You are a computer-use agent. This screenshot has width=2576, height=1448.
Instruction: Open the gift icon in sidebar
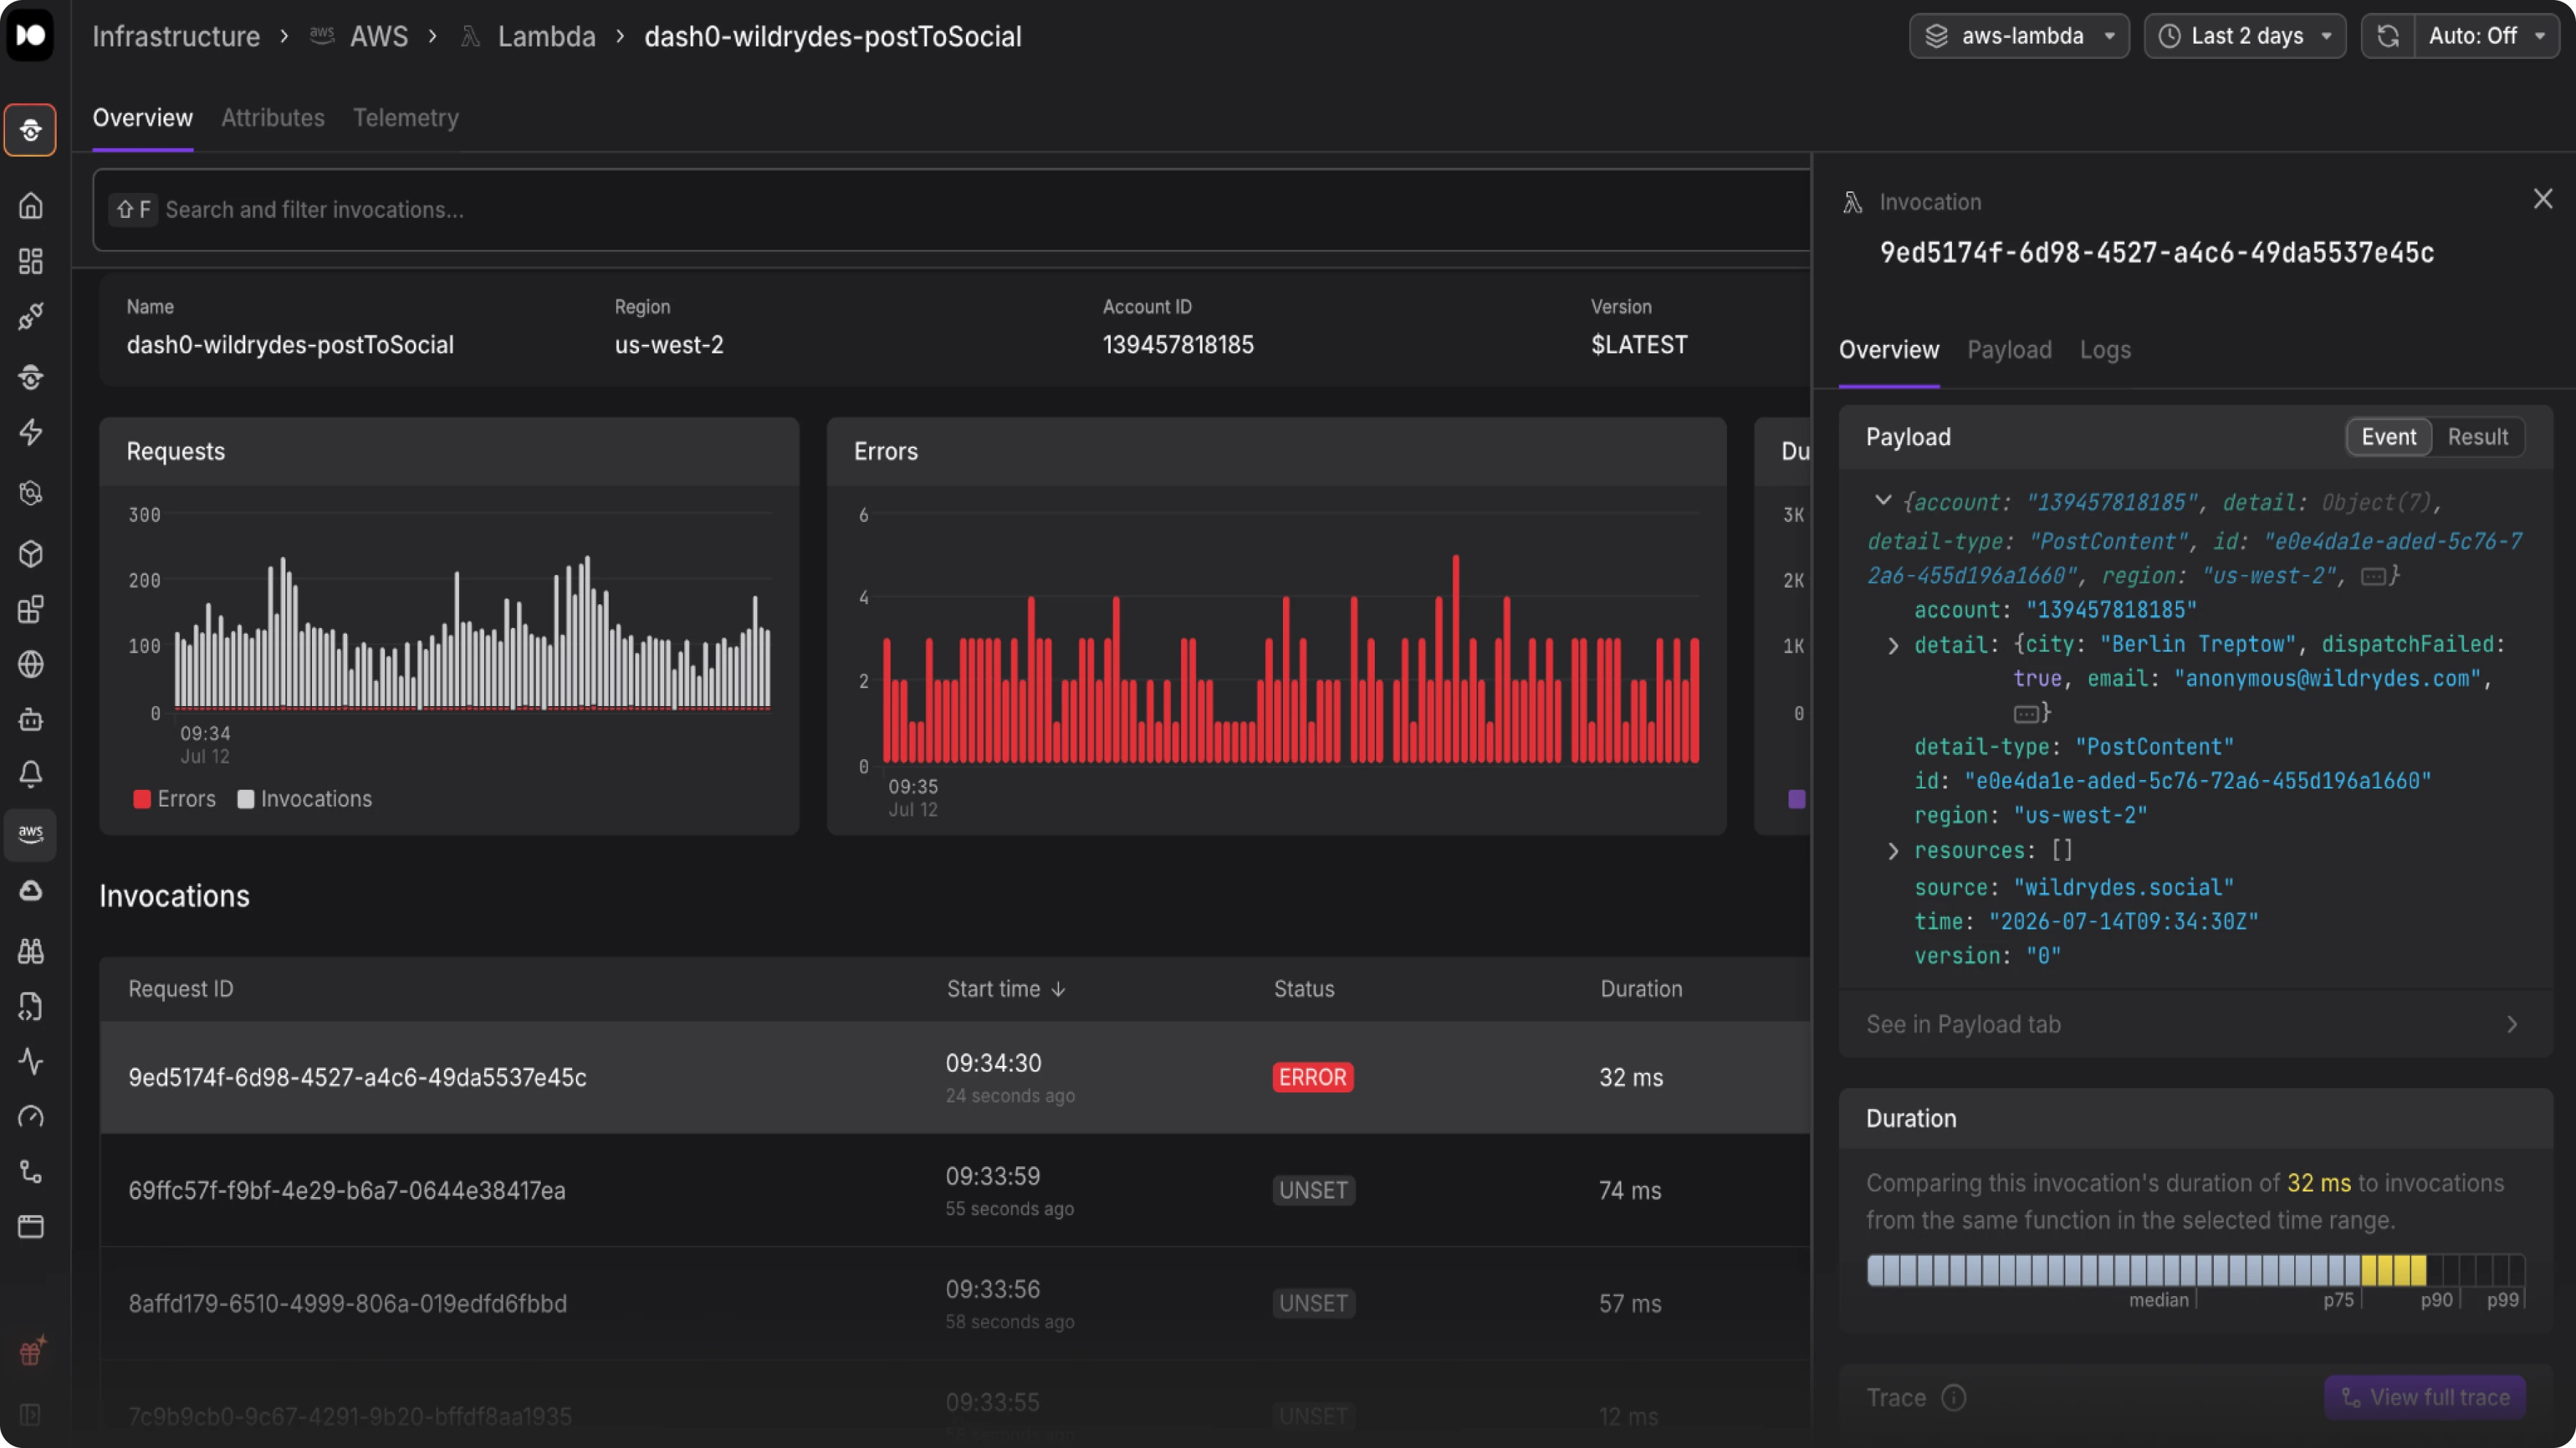[31, 1352]
